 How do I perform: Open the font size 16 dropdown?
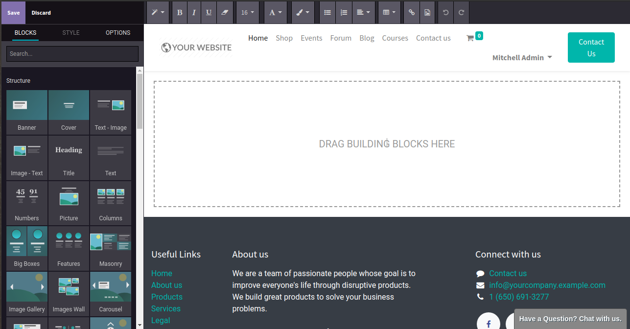click(x=248, y=12)
